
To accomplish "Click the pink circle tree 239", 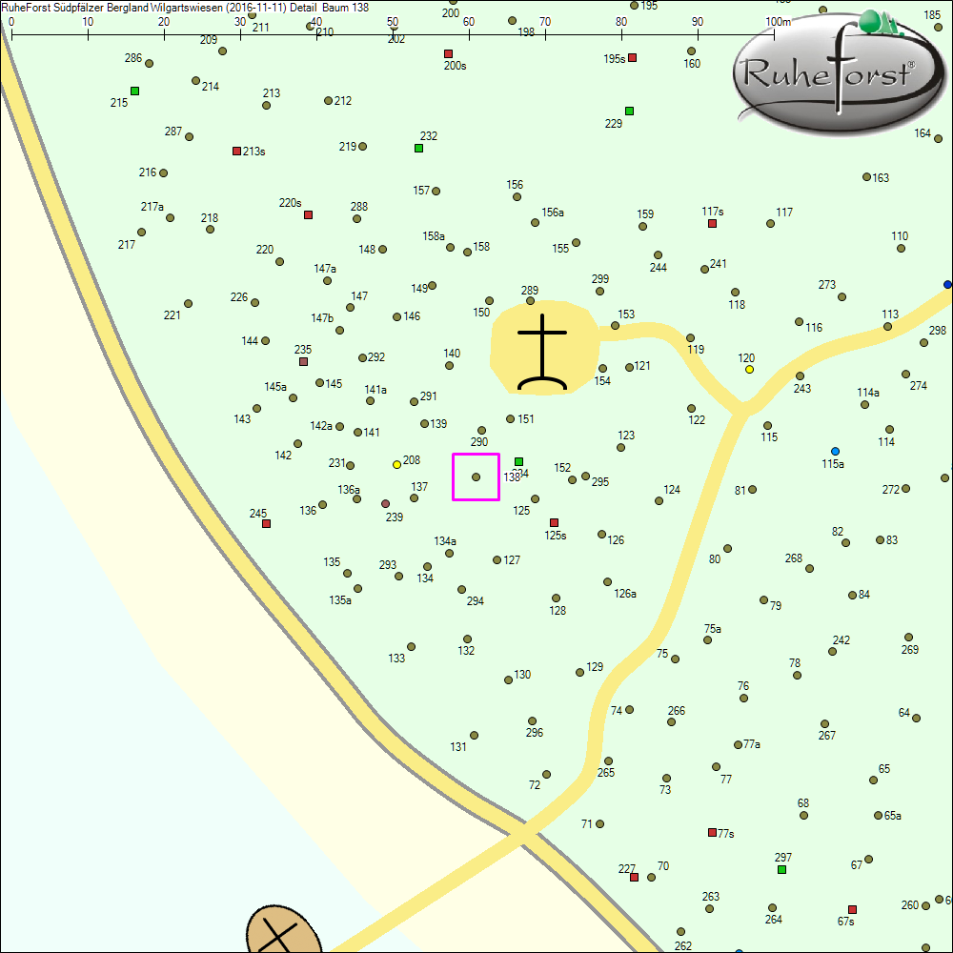I will pos(385,503).
